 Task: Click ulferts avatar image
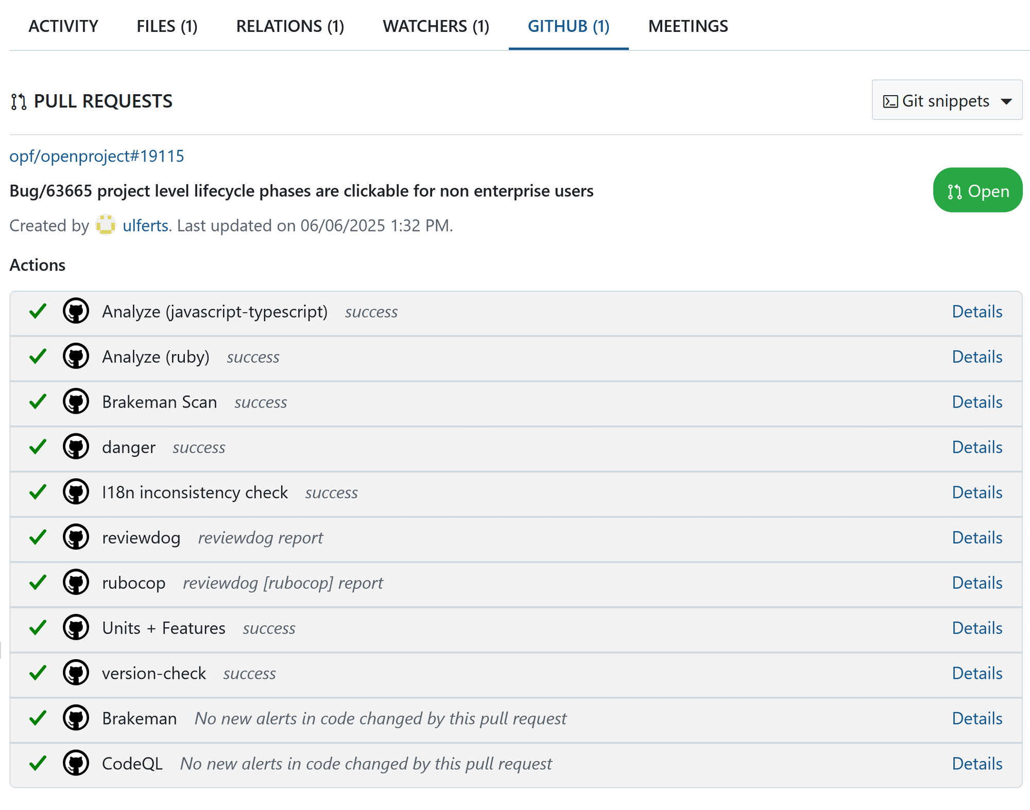pyautogui.click(x=106, y=225)
